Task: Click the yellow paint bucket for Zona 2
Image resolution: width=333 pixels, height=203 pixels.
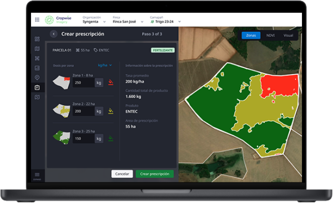Action: click(110, 111)
